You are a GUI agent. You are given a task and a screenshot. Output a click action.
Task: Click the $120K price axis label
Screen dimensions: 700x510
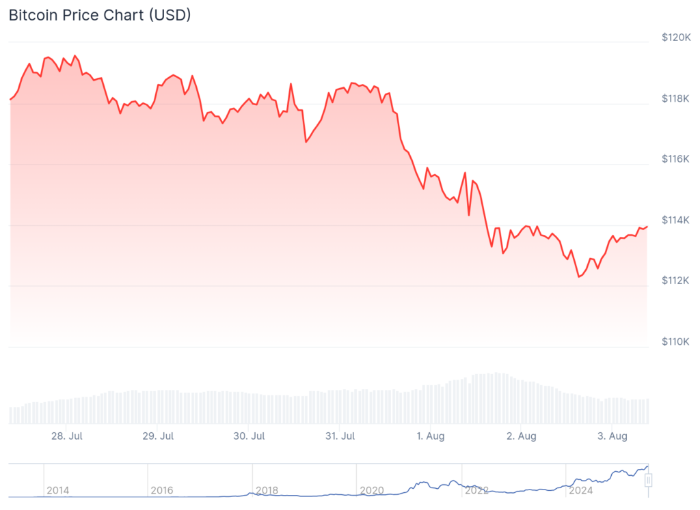coord(675,38)
